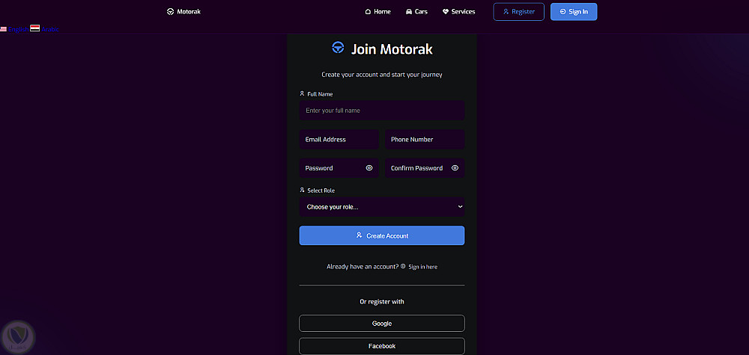Show the Password field contents

[x=369, y=168]
